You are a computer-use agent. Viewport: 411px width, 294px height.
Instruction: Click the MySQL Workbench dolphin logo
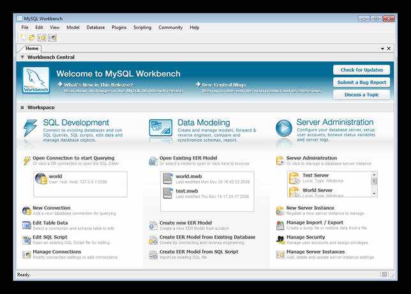click(x=36, y=80)
